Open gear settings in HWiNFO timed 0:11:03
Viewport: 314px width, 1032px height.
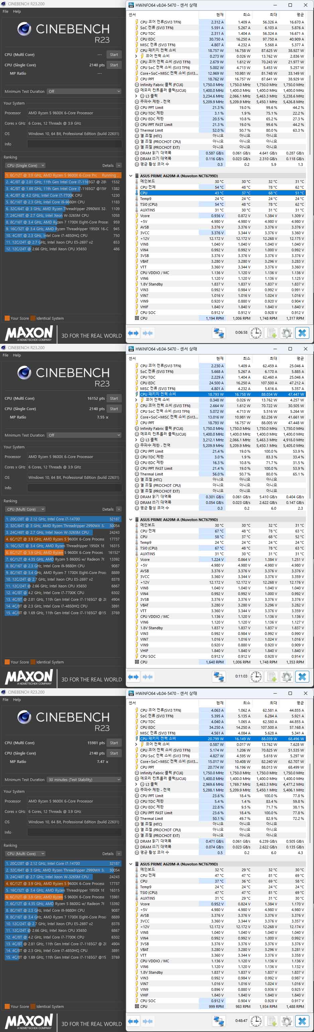tap(287, 676)
